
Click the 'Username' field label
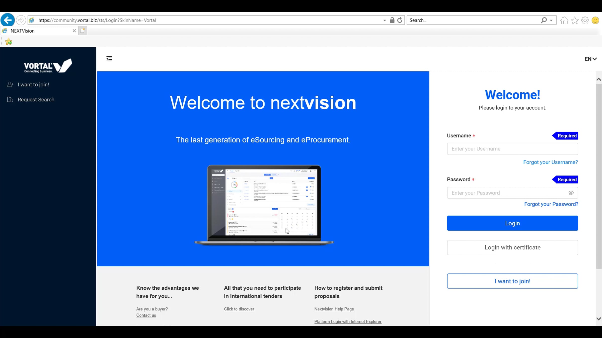(459, 136)
